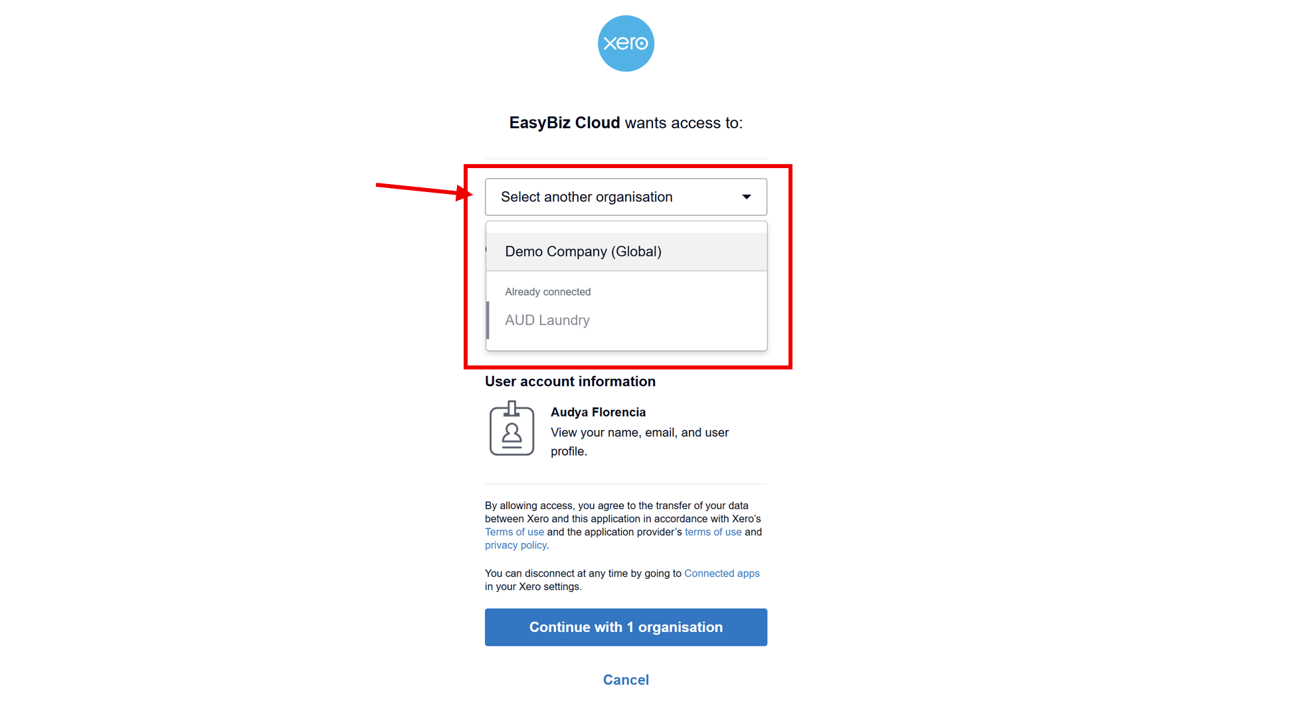Open the application provider's terms of use
The height and width of the screenshot is (709, 1290).
click(713, 532)
